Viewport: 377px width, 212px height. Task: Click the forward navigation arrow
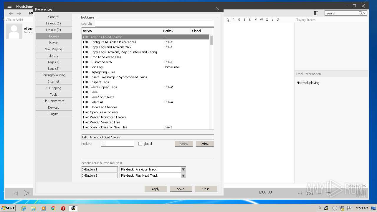coord(19,13)
